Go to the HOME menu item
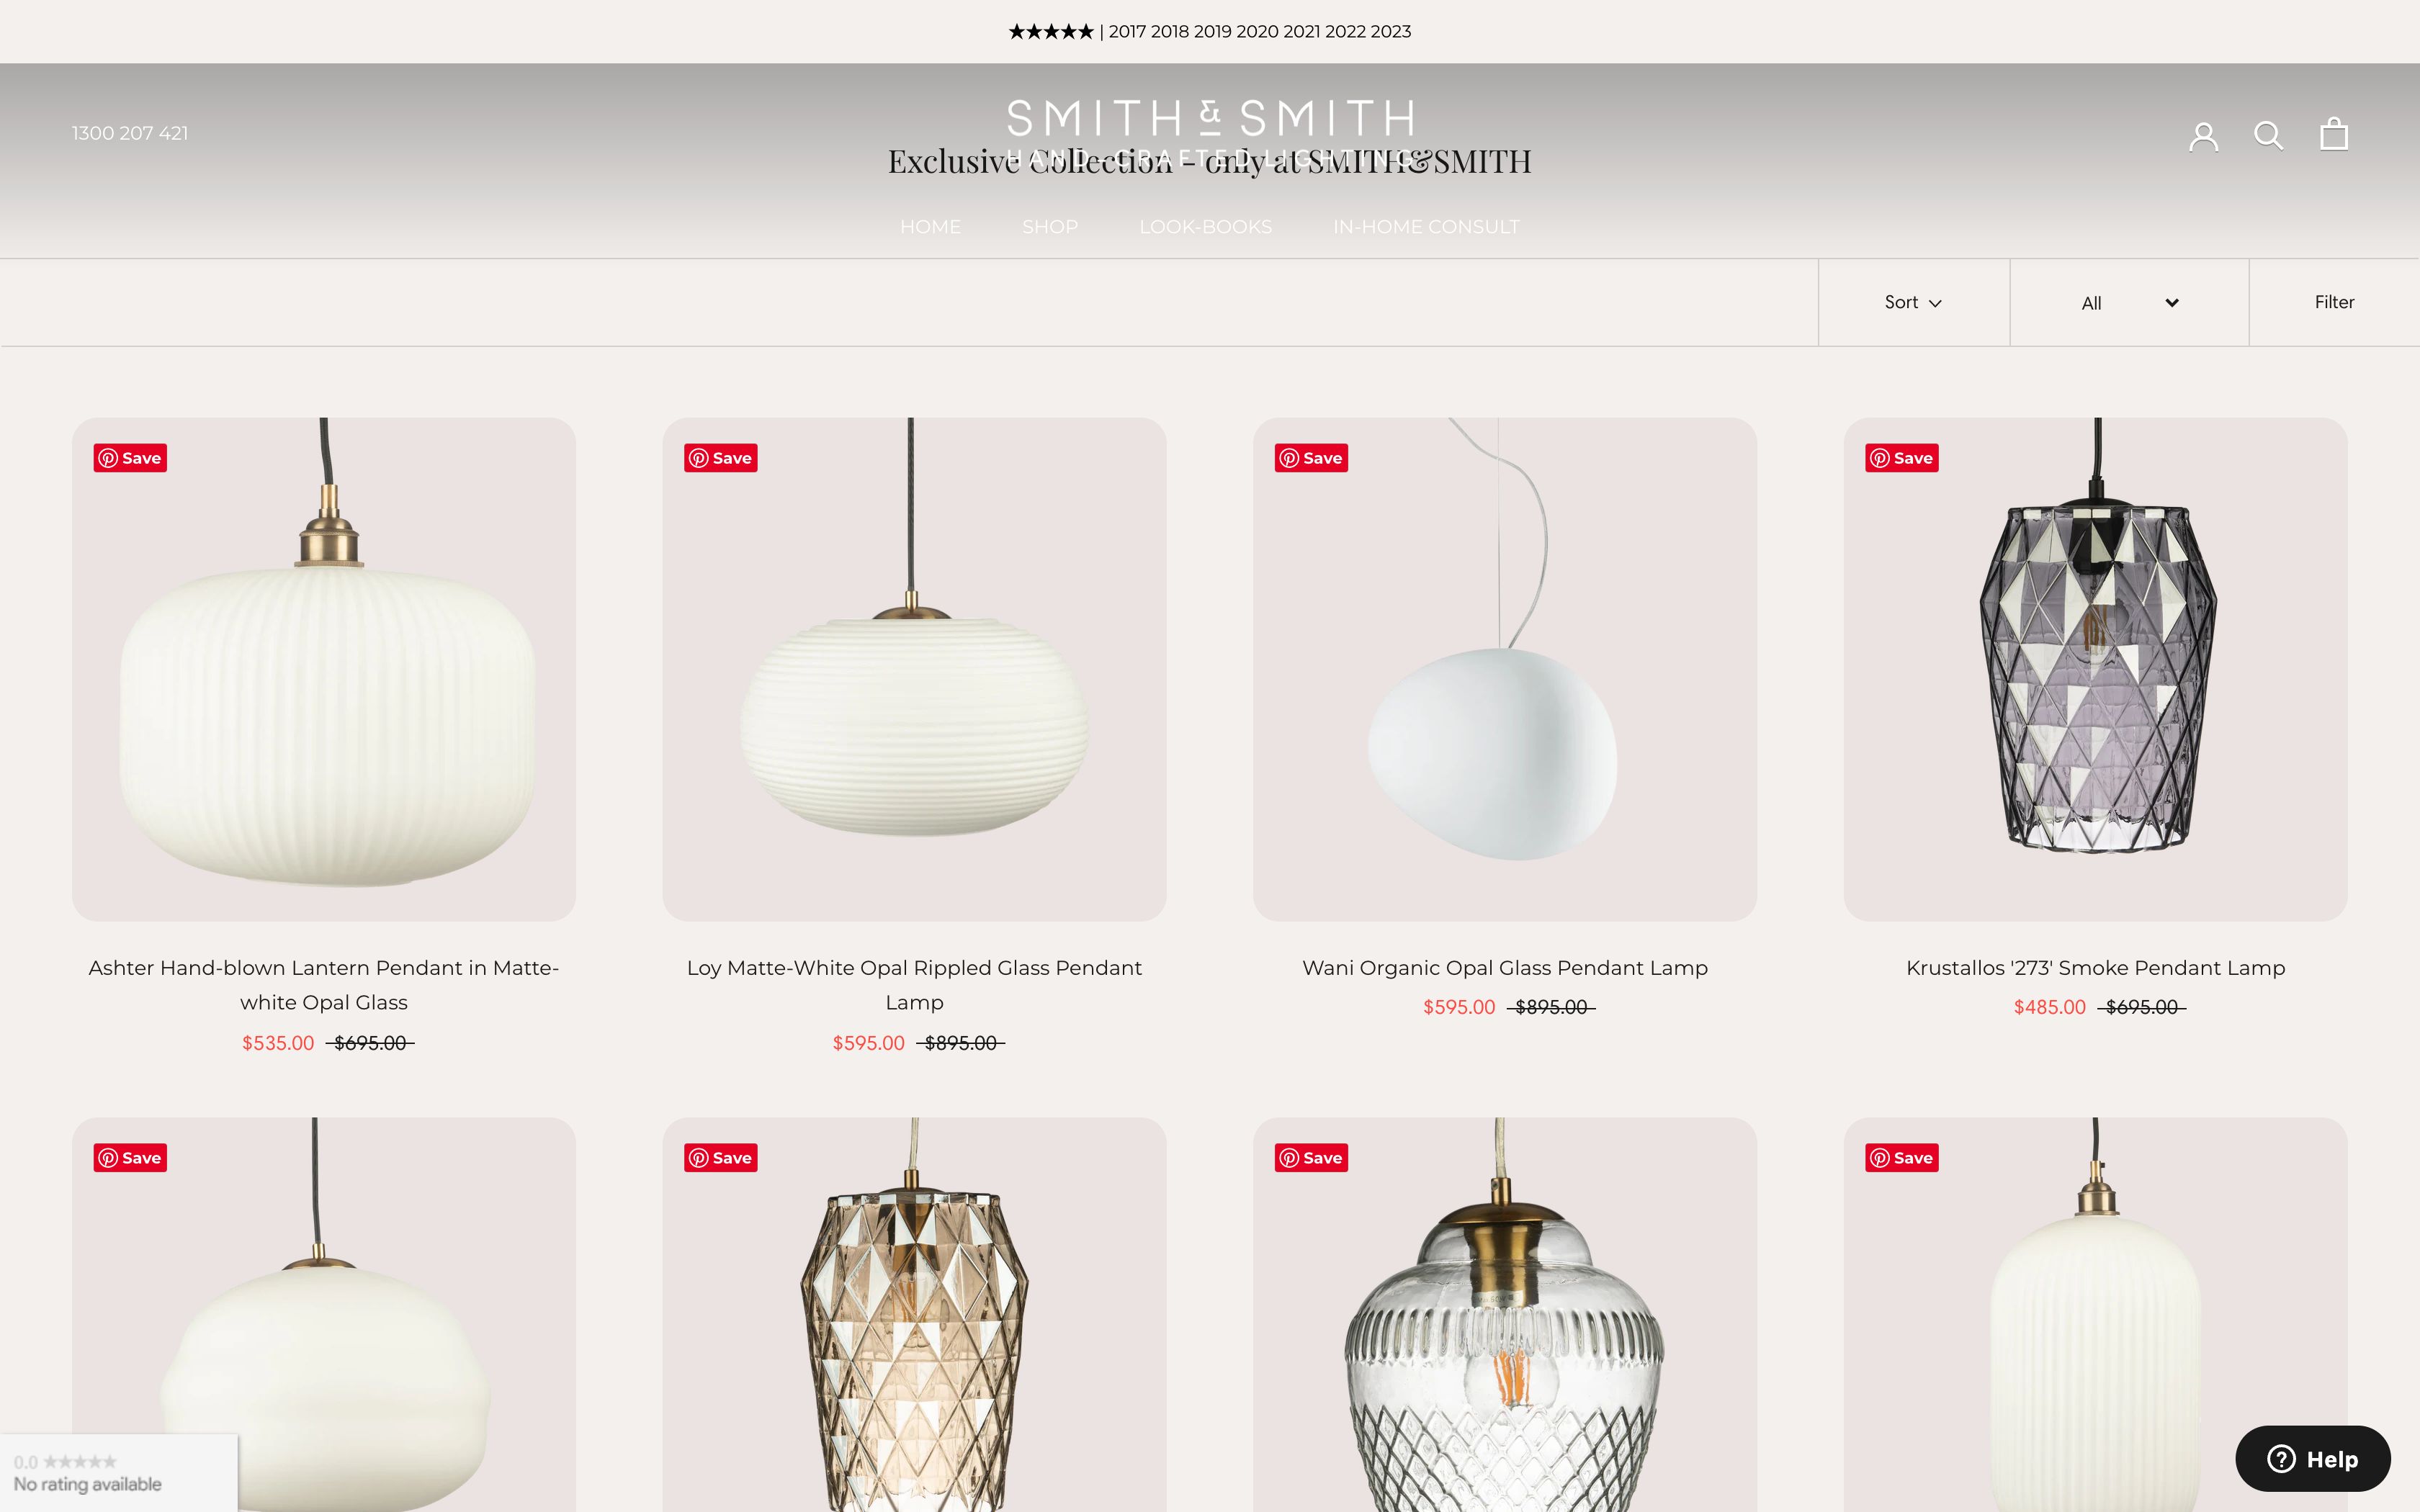 tap(930, 227)
